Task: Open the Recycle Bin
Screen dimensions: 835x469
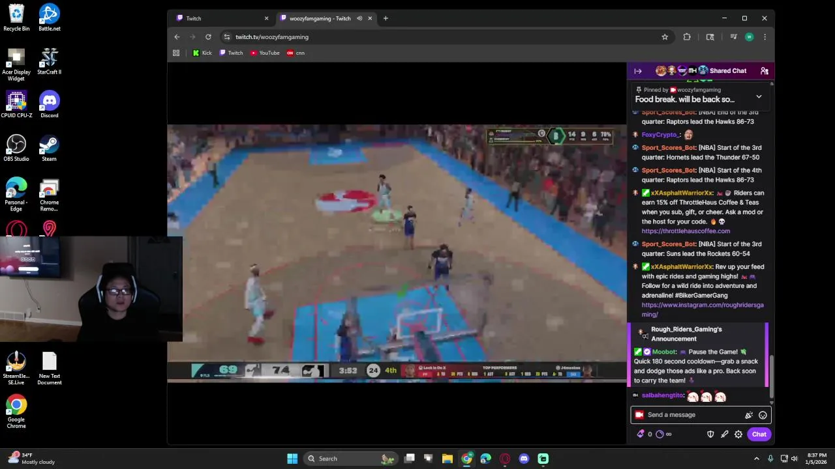Action: (x=16, y=18)
